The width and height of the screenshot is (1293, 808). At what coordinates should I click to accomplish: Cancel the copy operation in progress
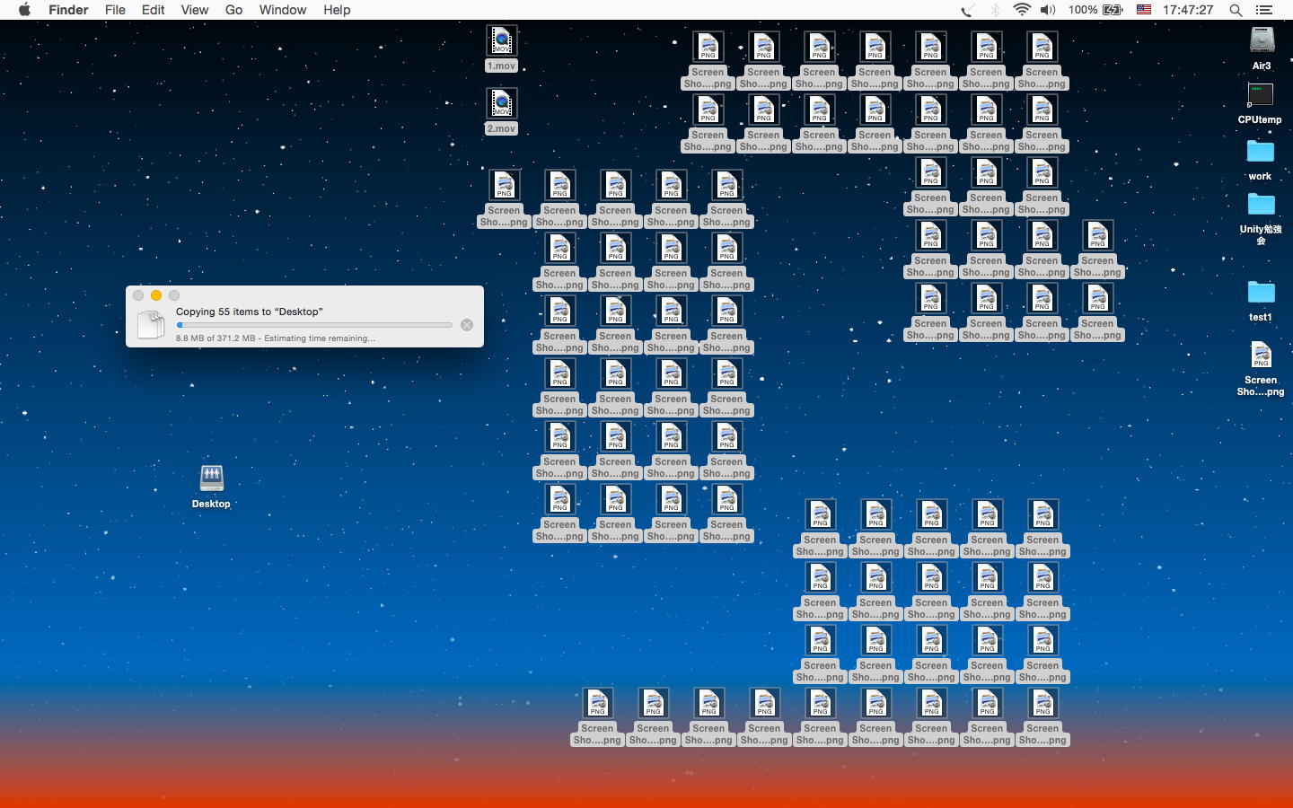pyautogui.click(x=467, y=325)
